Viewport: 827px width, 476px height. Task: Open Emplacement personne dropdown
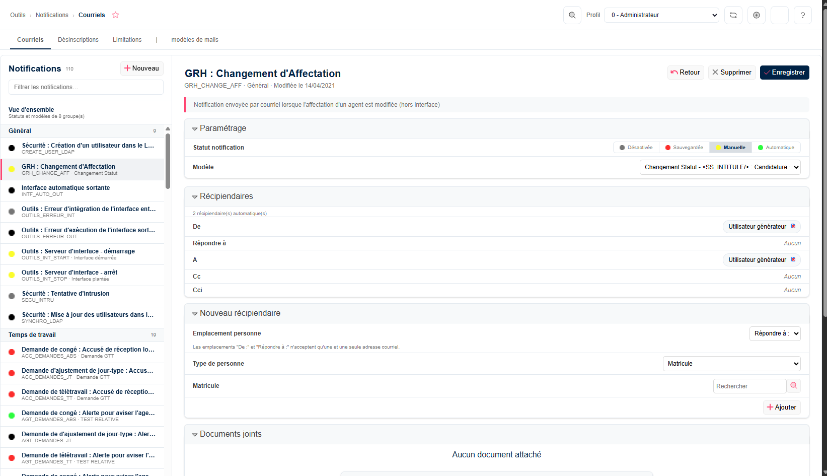click(x=775, y=333)
